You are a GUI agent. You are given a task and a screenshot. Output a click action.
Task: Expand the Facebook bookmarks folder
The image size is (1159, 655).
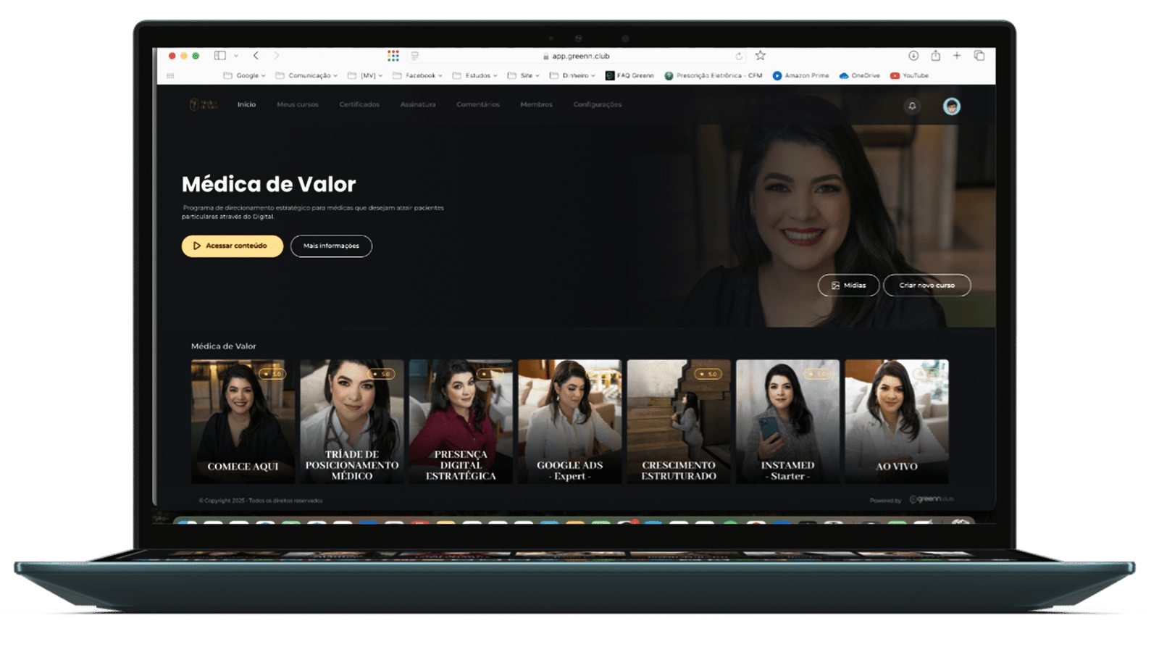pyautogui.click(x=417, y=75)
